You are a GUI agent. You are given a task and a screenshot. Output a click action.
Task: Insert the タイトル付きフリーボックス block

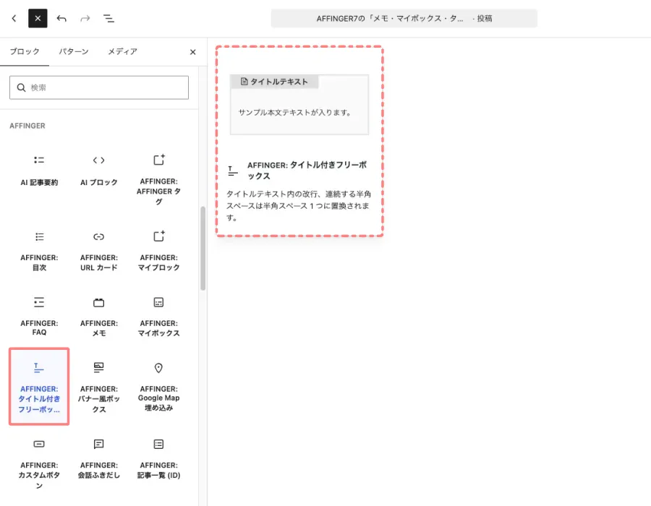(39, 387)
